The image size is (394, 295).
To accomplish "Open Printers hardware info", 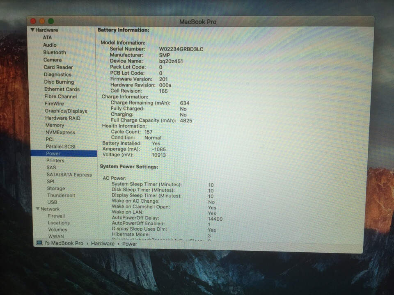I will point(55,160).
